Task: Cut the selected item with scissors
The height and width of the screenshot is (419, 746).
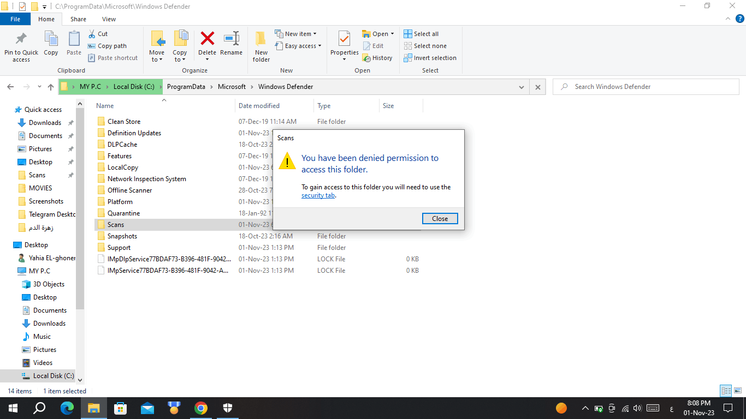Action: (x=98, y=34)
